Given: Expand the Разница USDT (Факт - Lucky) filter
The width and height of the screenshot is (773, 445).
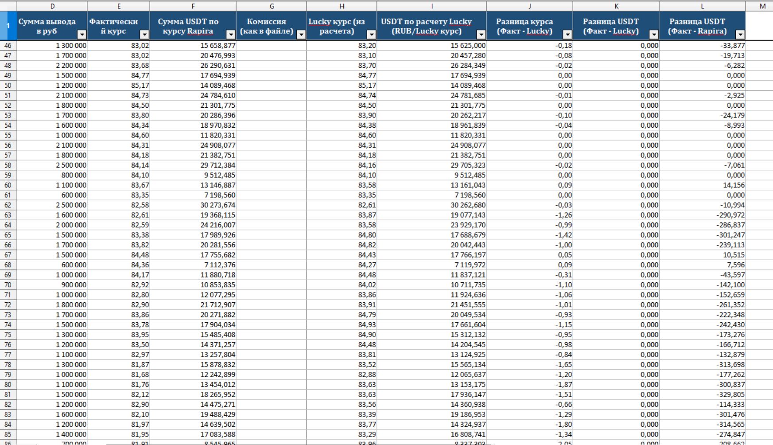Looking at the screenshot, I should point(654,35).
